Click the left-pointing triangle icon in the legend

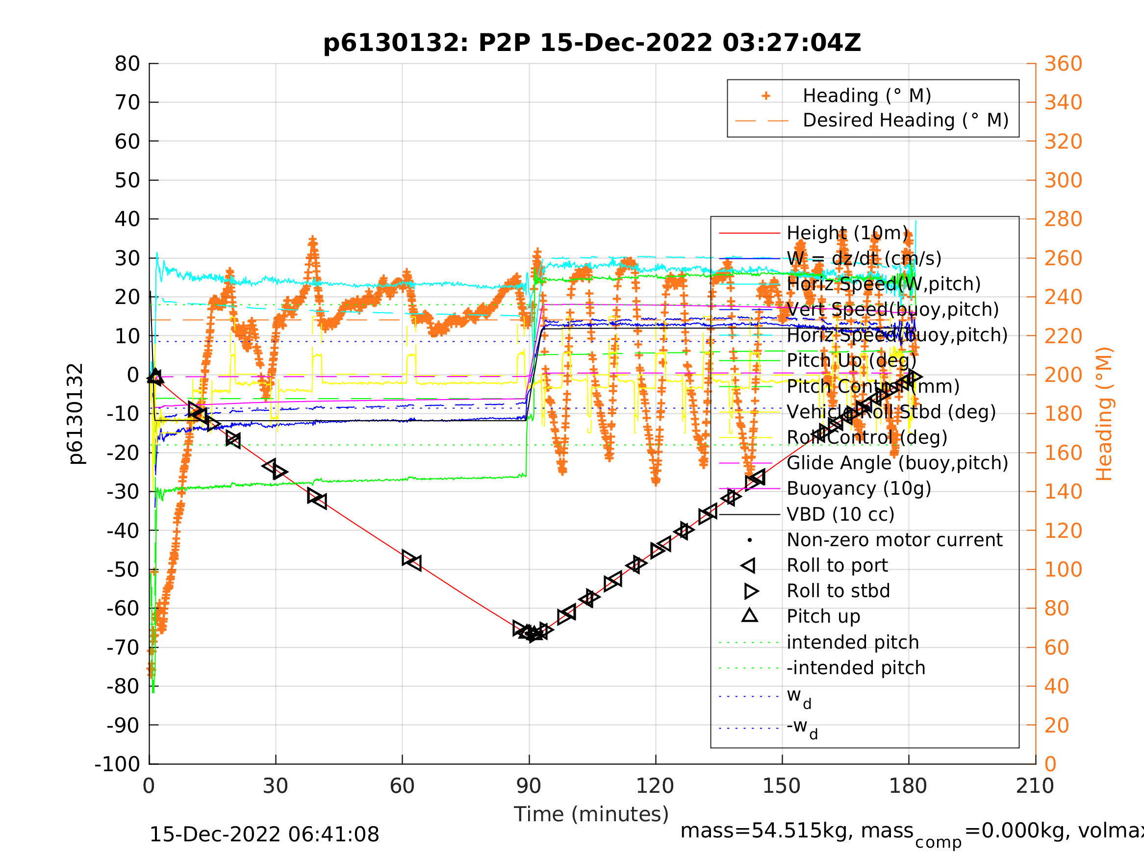pyautogui.click(x=748, y=566)
